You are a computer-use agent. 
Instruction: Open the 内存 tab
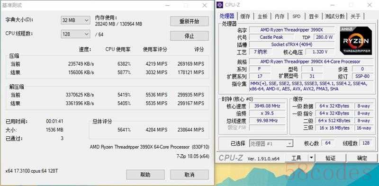(280, 17)
